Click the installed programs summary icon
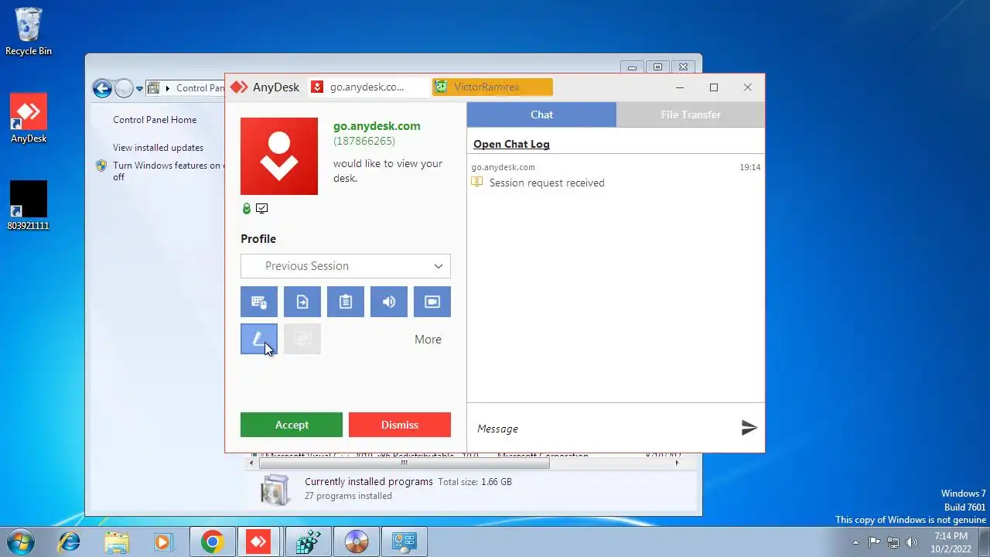The image size is (990, 557). pyautogui.click(x=275, y=490)
